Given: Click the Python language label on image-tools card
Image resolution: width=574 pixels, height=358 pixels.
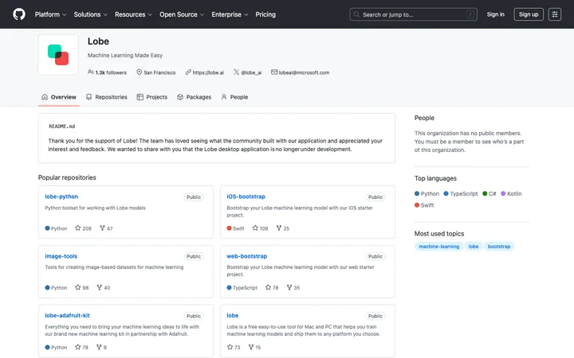Looking at the screenshot, I should click(59, 288).
